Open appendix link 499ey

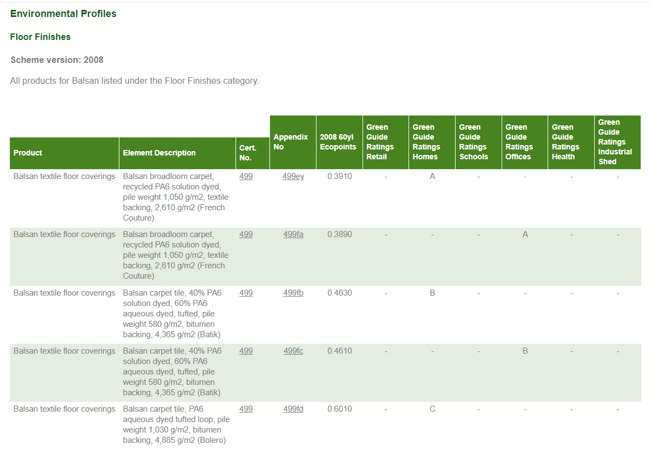tap(293, 176)
